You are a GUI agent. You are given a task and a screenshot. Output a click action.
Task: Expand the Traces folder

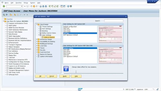(37, 48)
